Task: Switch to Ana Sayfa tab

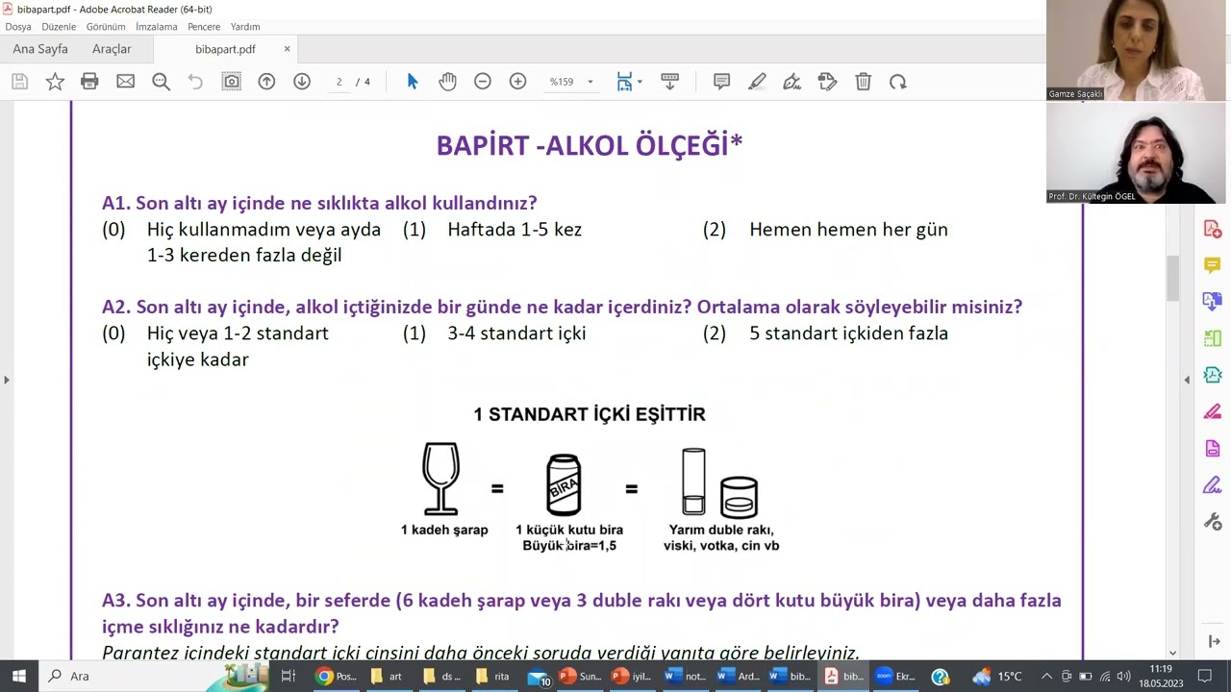Action: pos(40,49)
